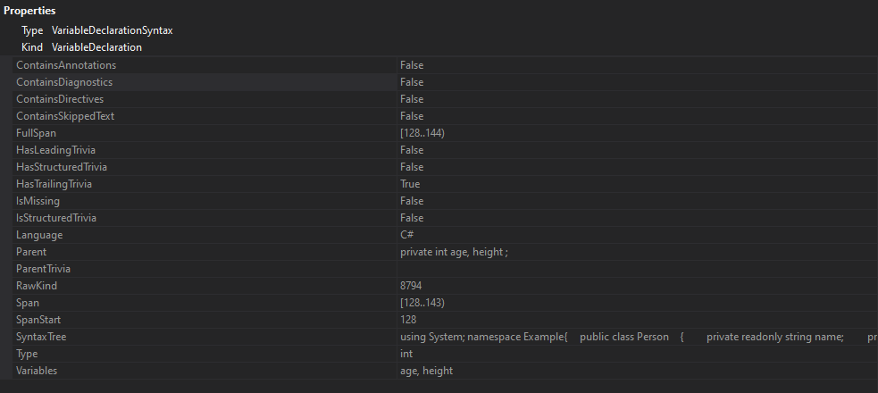
Task: Click the FullSpan value [128..144)
Action: click(422, 133)
